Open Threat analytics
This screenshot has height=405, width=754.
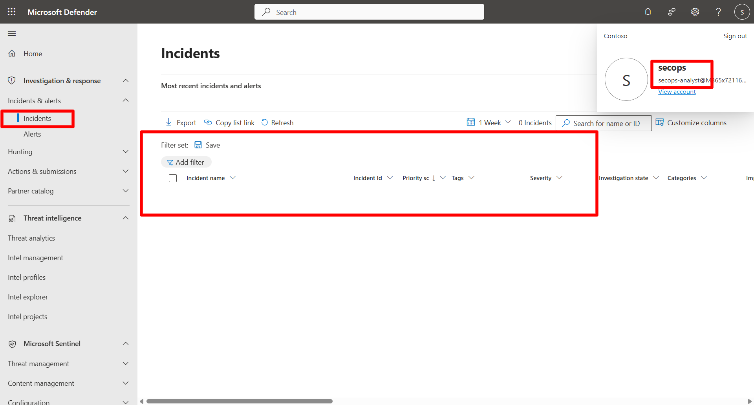(x=31, y=238)
